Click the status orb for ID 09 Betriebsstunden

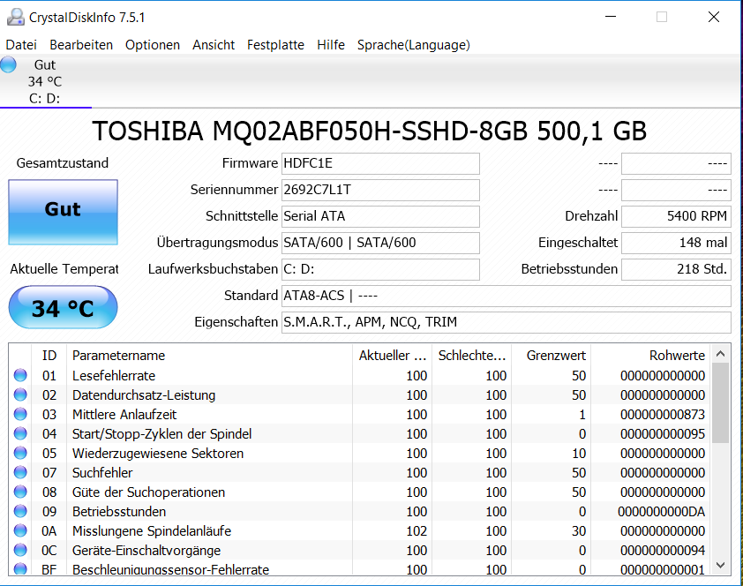pyautogui.click(x=20, y=511)
